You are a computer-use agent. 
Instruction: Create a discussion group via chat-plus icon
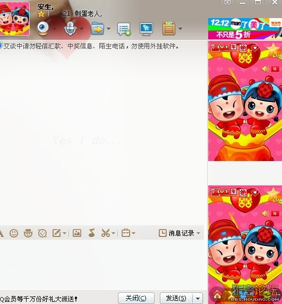124,29
